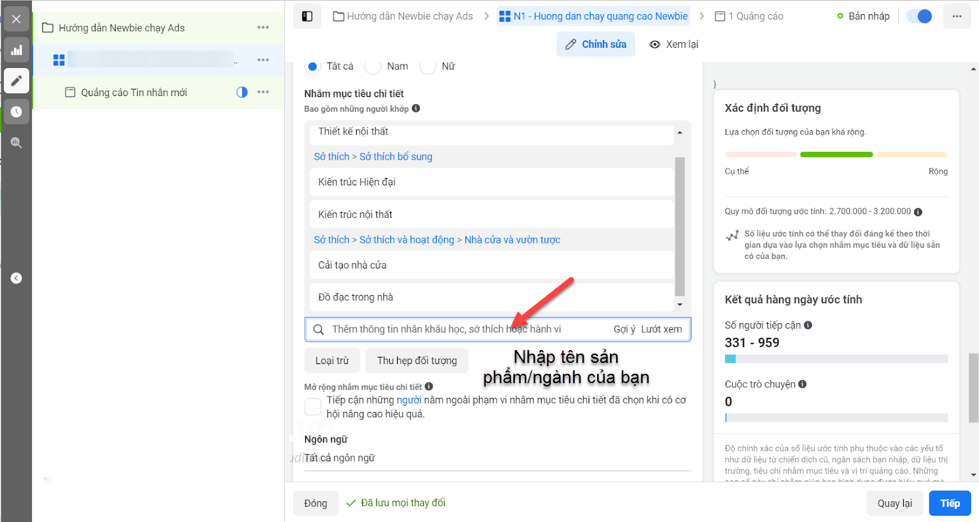Select the pencil edit icon in left sidebar
Screen dimensions: 979x522
click(x=17, y=80)
